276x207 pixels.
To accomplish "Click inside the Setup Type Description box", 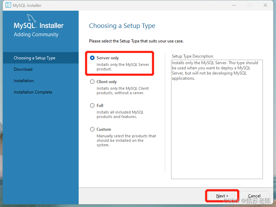I will coord(217,119).
